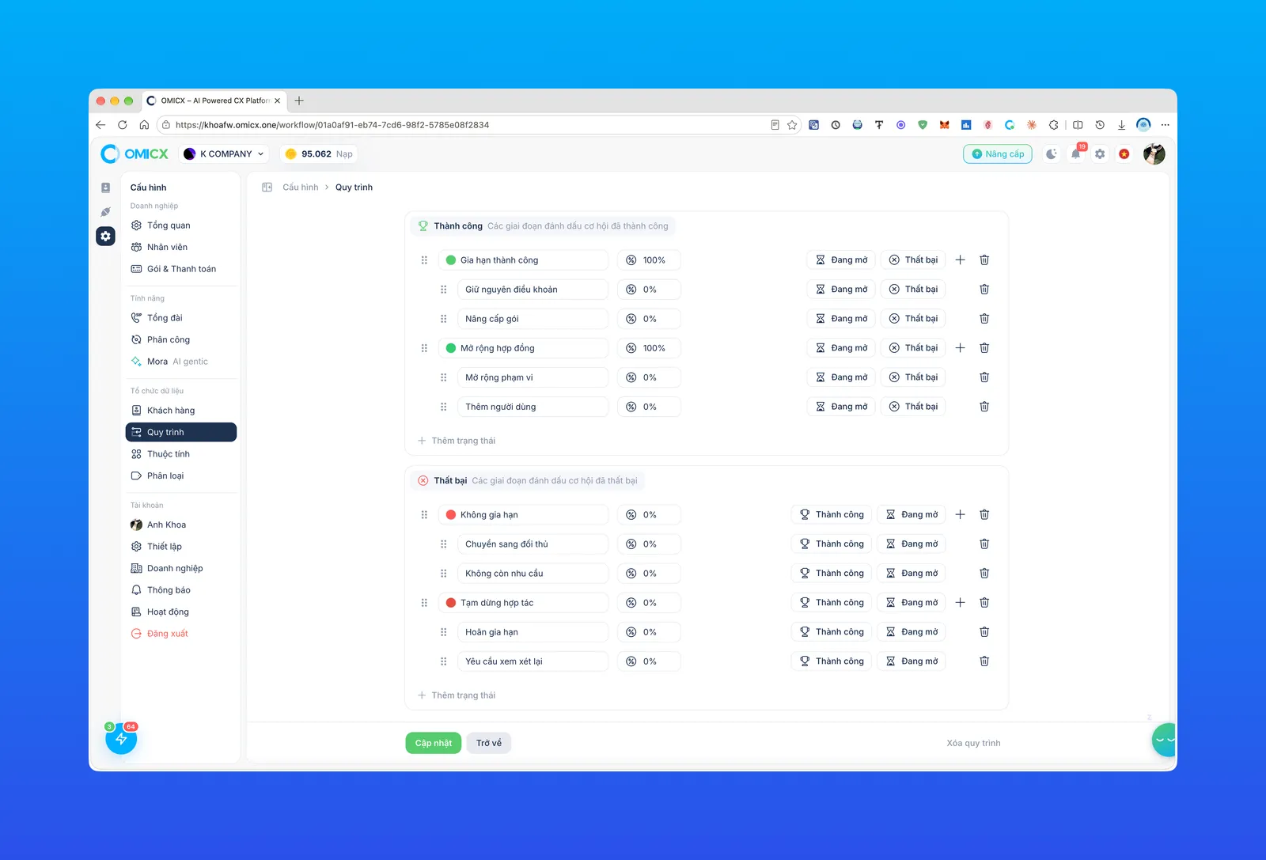The width and height of the screenshot is (1266, 860).
Task: Click Cấu hình in the breadcrumb
Action: click(x=301, y=188)
